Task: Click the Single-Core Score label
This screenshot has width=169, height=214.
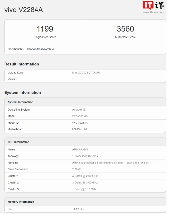Action: [45, 37]
